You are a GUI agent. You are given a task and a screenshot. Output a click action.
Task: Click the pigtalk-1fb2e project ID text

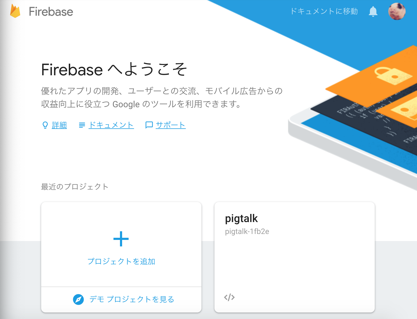tap(247, 232)
